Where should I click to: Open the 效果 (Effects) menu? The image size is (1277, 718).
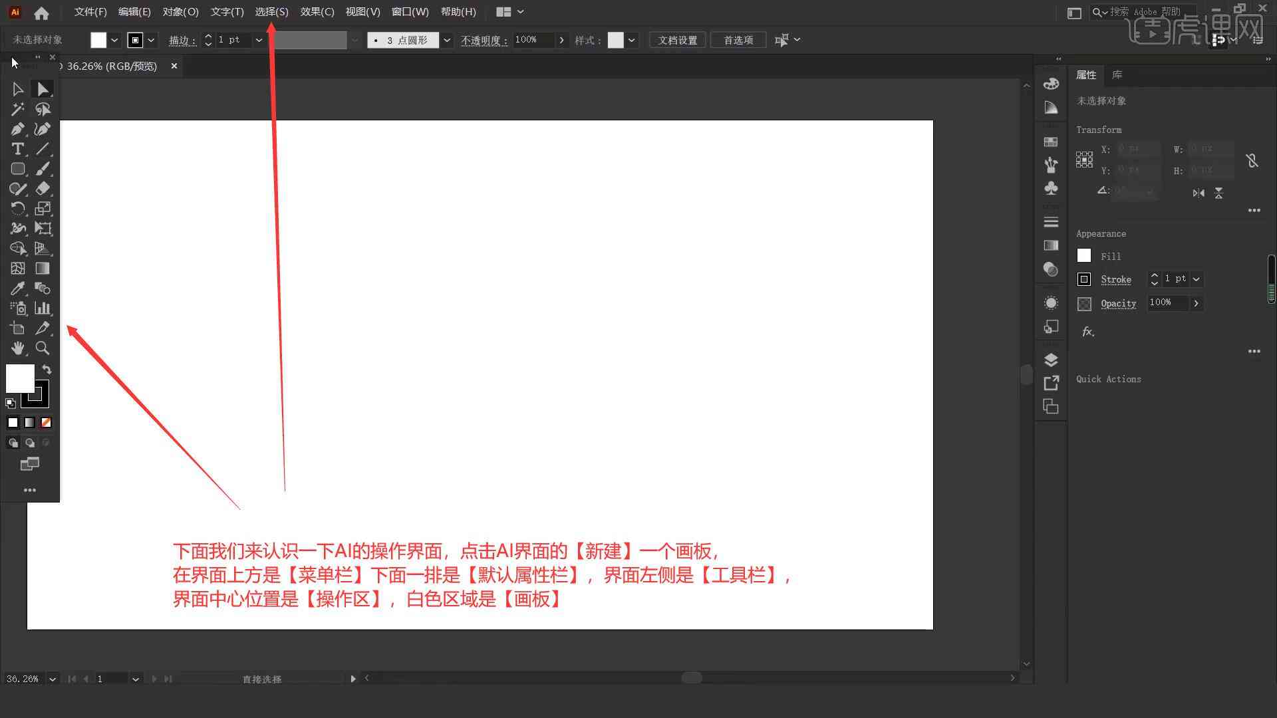317,11
